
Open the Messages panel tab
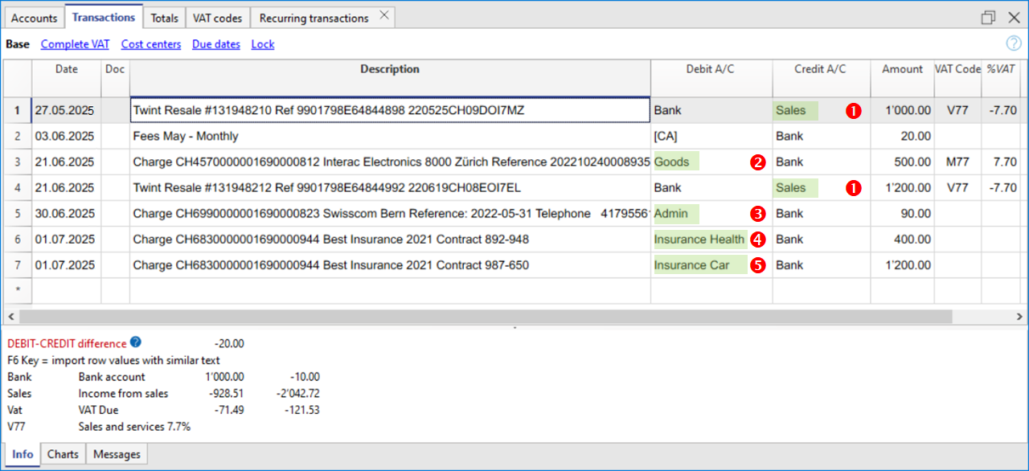pyautogui.click(x=117, y=454)
